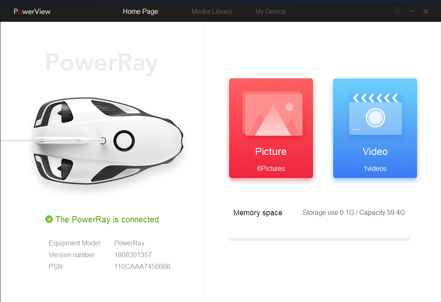Minimize the PowerView window
The height and width of the screenshot is (302, 441).
click(x=412, y=11)
